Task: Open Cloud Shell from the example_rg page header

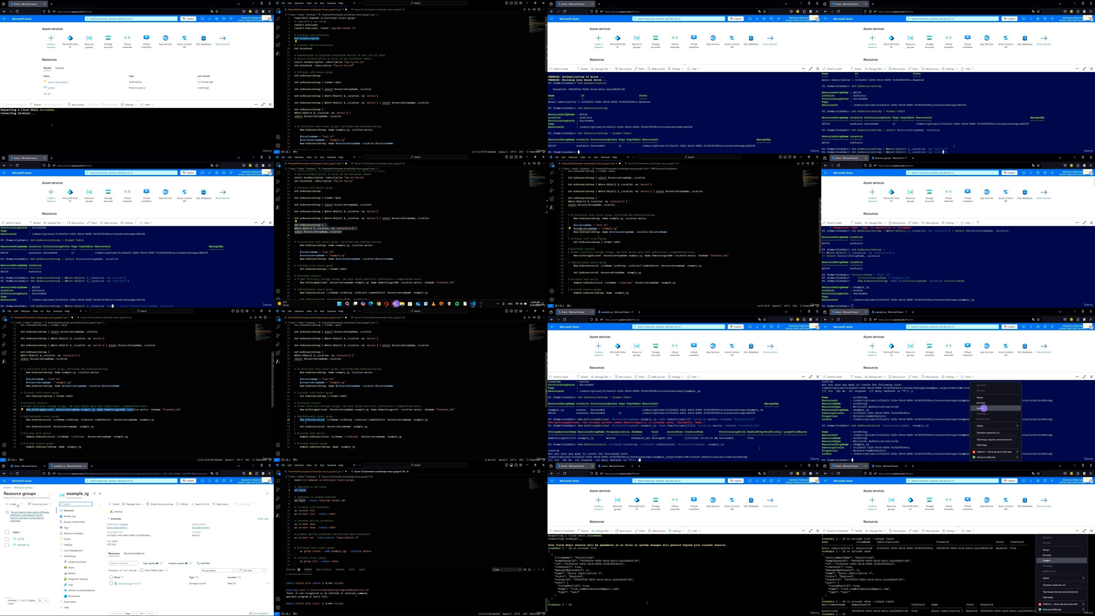Action: point(202,481)
